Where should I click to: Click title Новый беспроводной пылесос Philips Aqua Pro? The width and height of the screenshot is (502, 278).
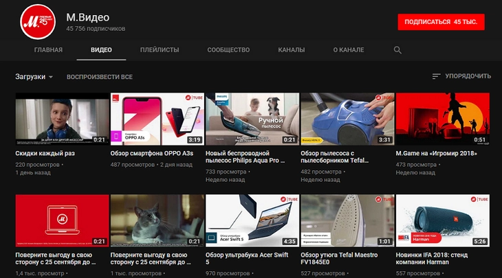point(245,157)
